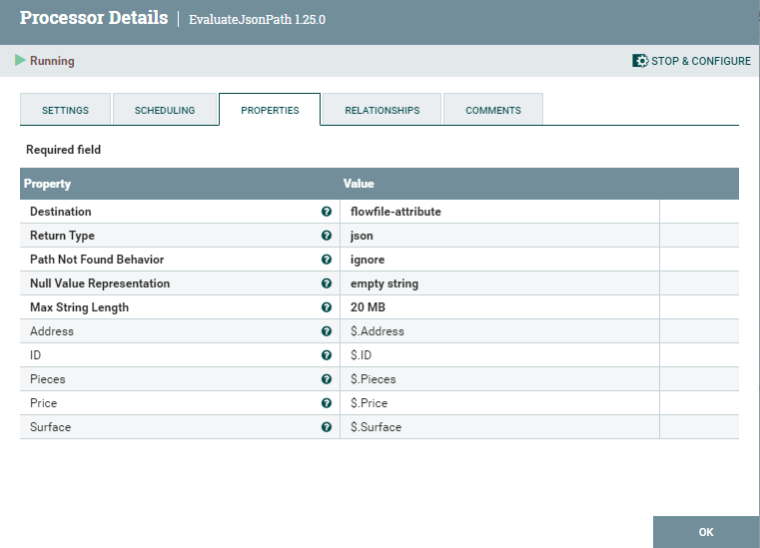Click the Processor Details heading
The image size is (760, 548).
(94, 18)
